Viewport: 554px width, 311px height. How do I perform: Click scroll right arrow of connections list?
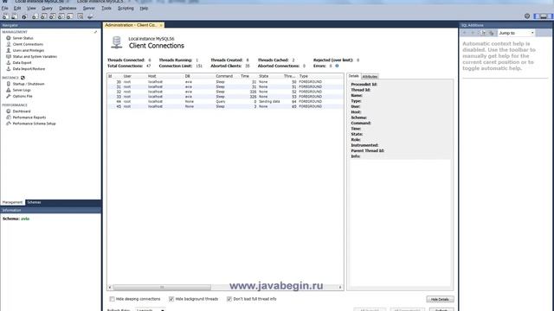coord(340,288)
